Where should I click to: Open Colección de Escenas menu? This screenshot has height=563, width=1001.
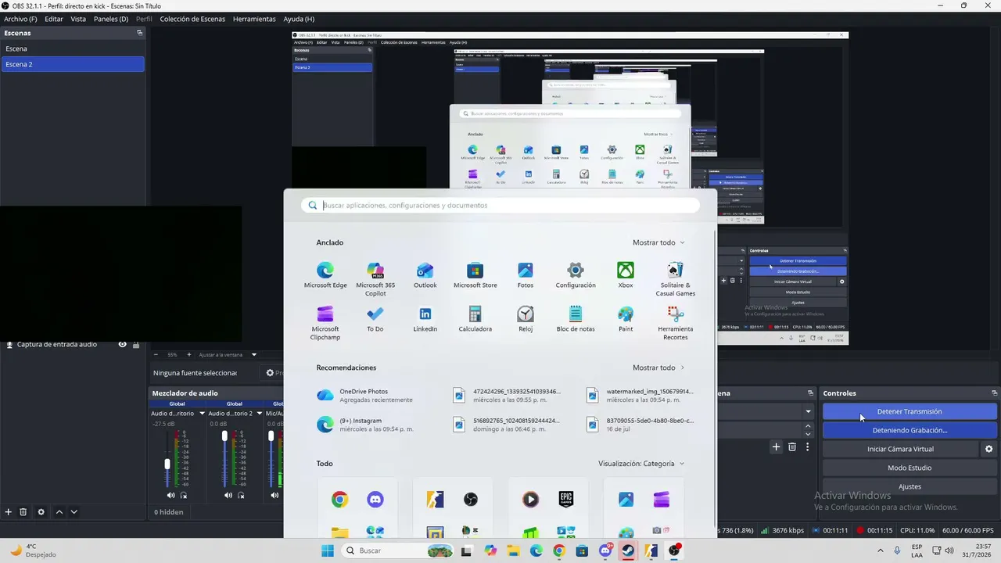coord(192,19)
